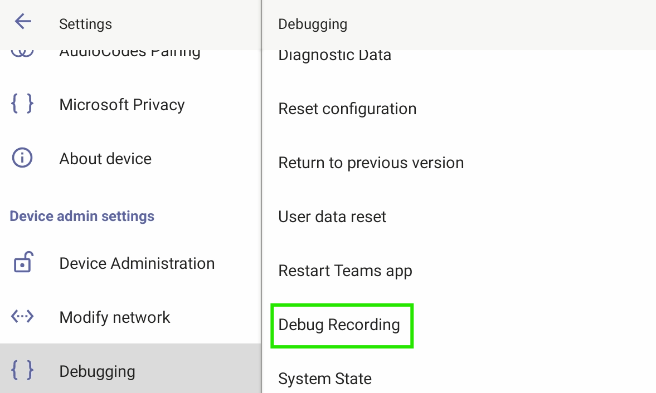
Task: Tap Restart Teams app
Action: pyautogui.click(x=345, y=271)
